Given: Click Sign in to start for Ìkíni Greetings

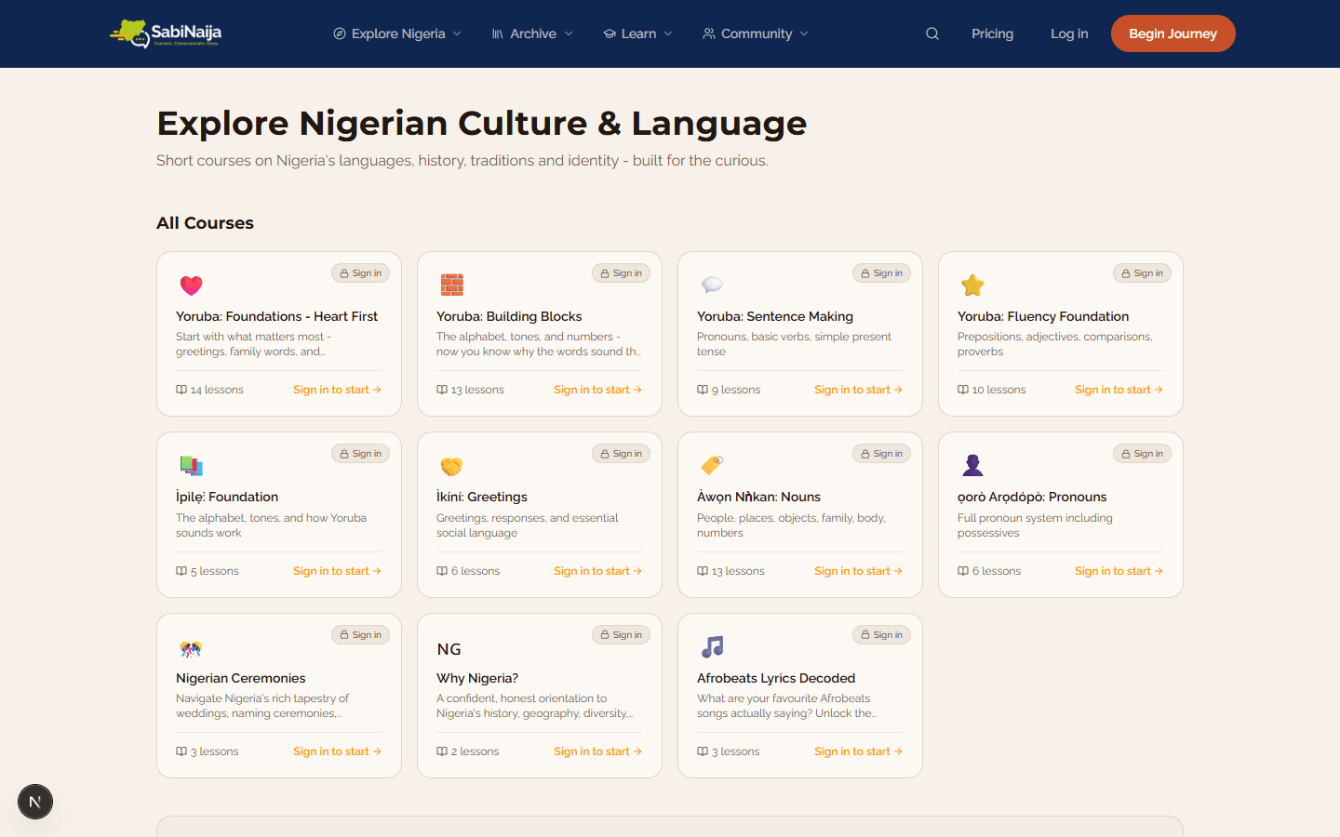Looking at the screenshot, I should pyautogui.click(x=598, y=571).
